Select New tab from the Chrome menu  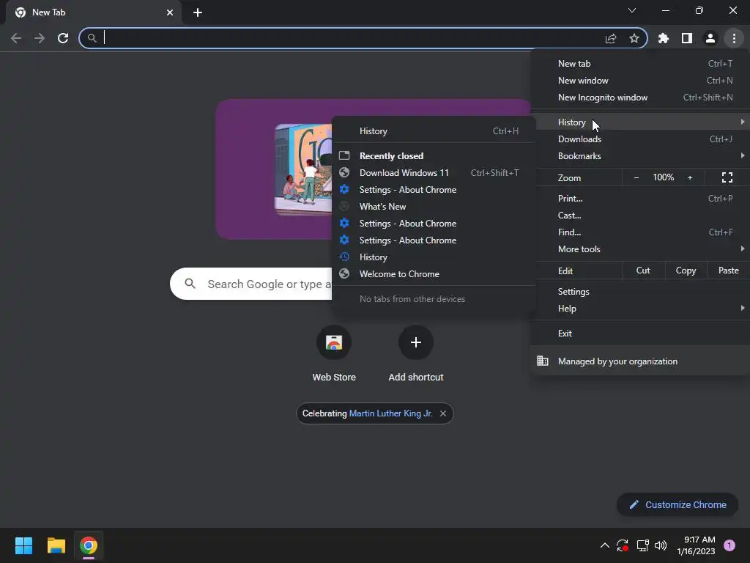(640, 64)
